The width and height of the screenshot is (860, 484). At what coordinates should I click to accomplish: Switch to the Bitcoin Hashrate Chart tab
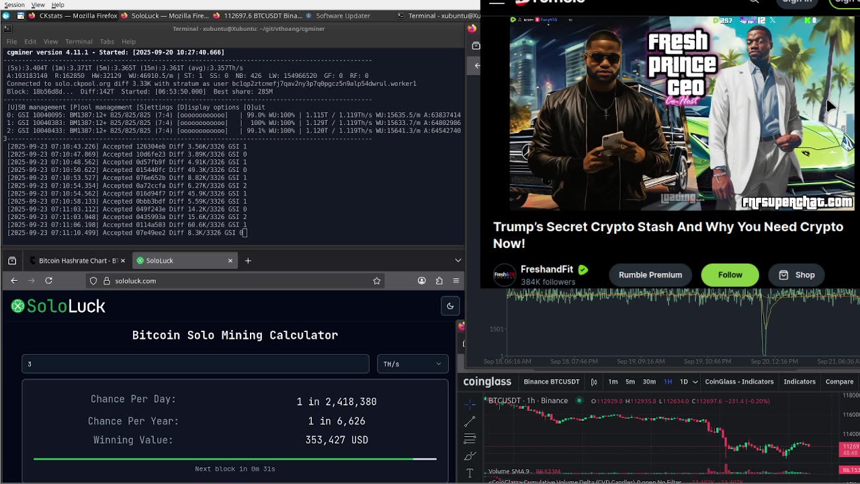73,261
